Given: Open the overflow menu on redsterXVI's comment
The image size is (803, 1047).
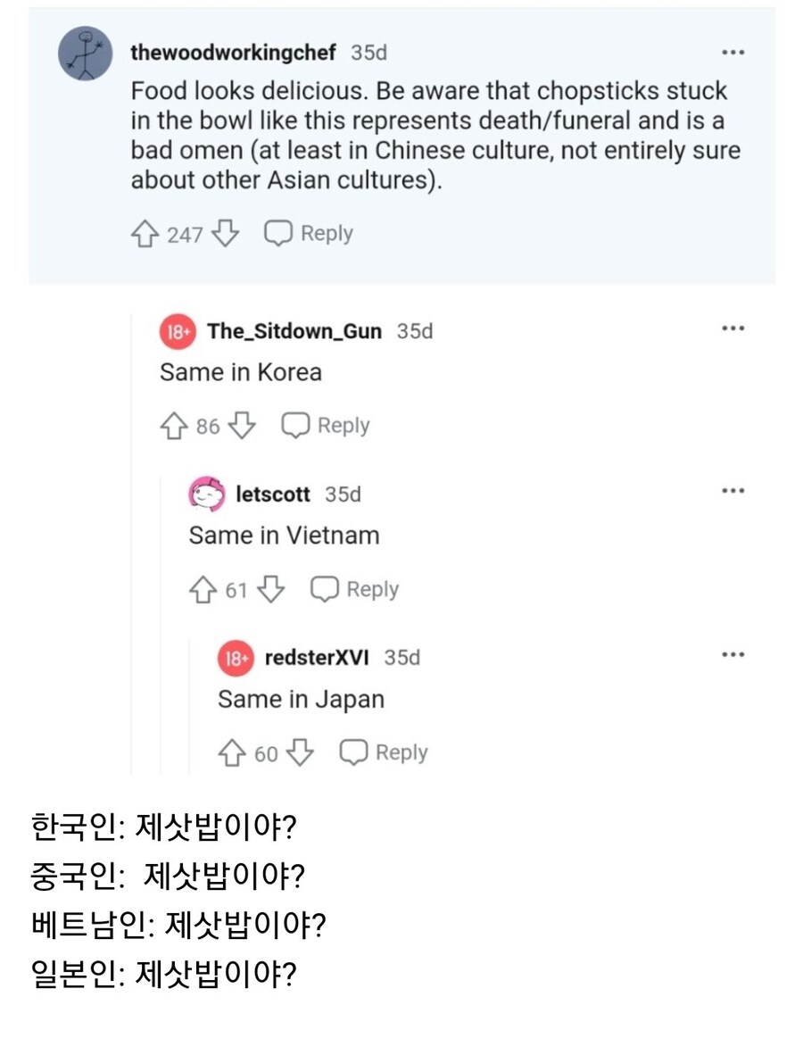Looking at the screenshot, I should [733, 653].
